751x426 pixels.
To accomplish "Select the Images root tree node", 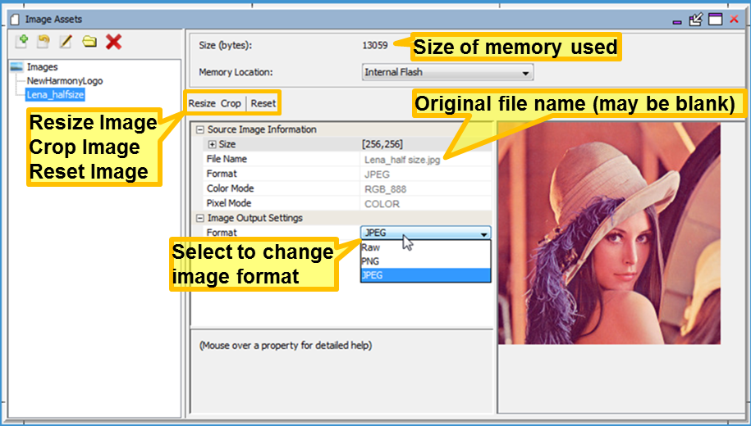I will 42,67.
